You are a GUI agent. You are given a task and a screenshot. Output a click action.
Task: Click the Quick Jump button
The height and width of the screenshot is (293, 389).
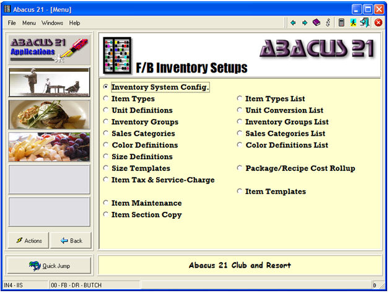pos(49,266)
